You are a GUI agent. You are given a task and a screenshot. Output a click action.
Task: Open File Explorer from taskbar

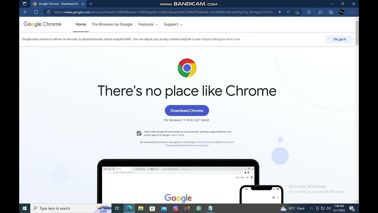click(141, 208)
